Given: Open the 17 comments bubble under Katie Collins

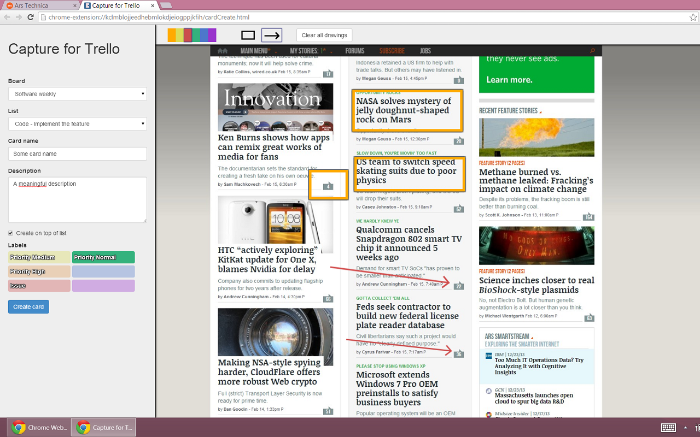Looking at the screenshot, I should pos(328,74).
